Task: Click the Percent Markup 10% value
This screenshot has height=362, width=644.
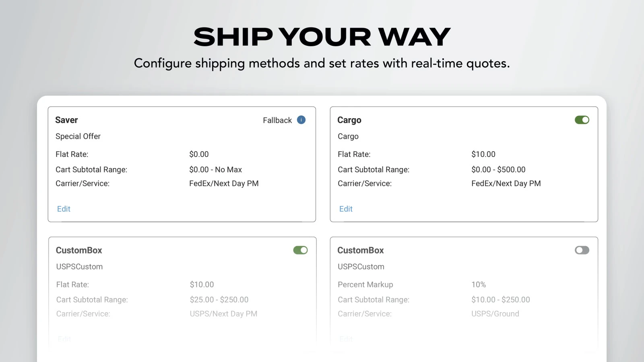Action: click(478, 284)
